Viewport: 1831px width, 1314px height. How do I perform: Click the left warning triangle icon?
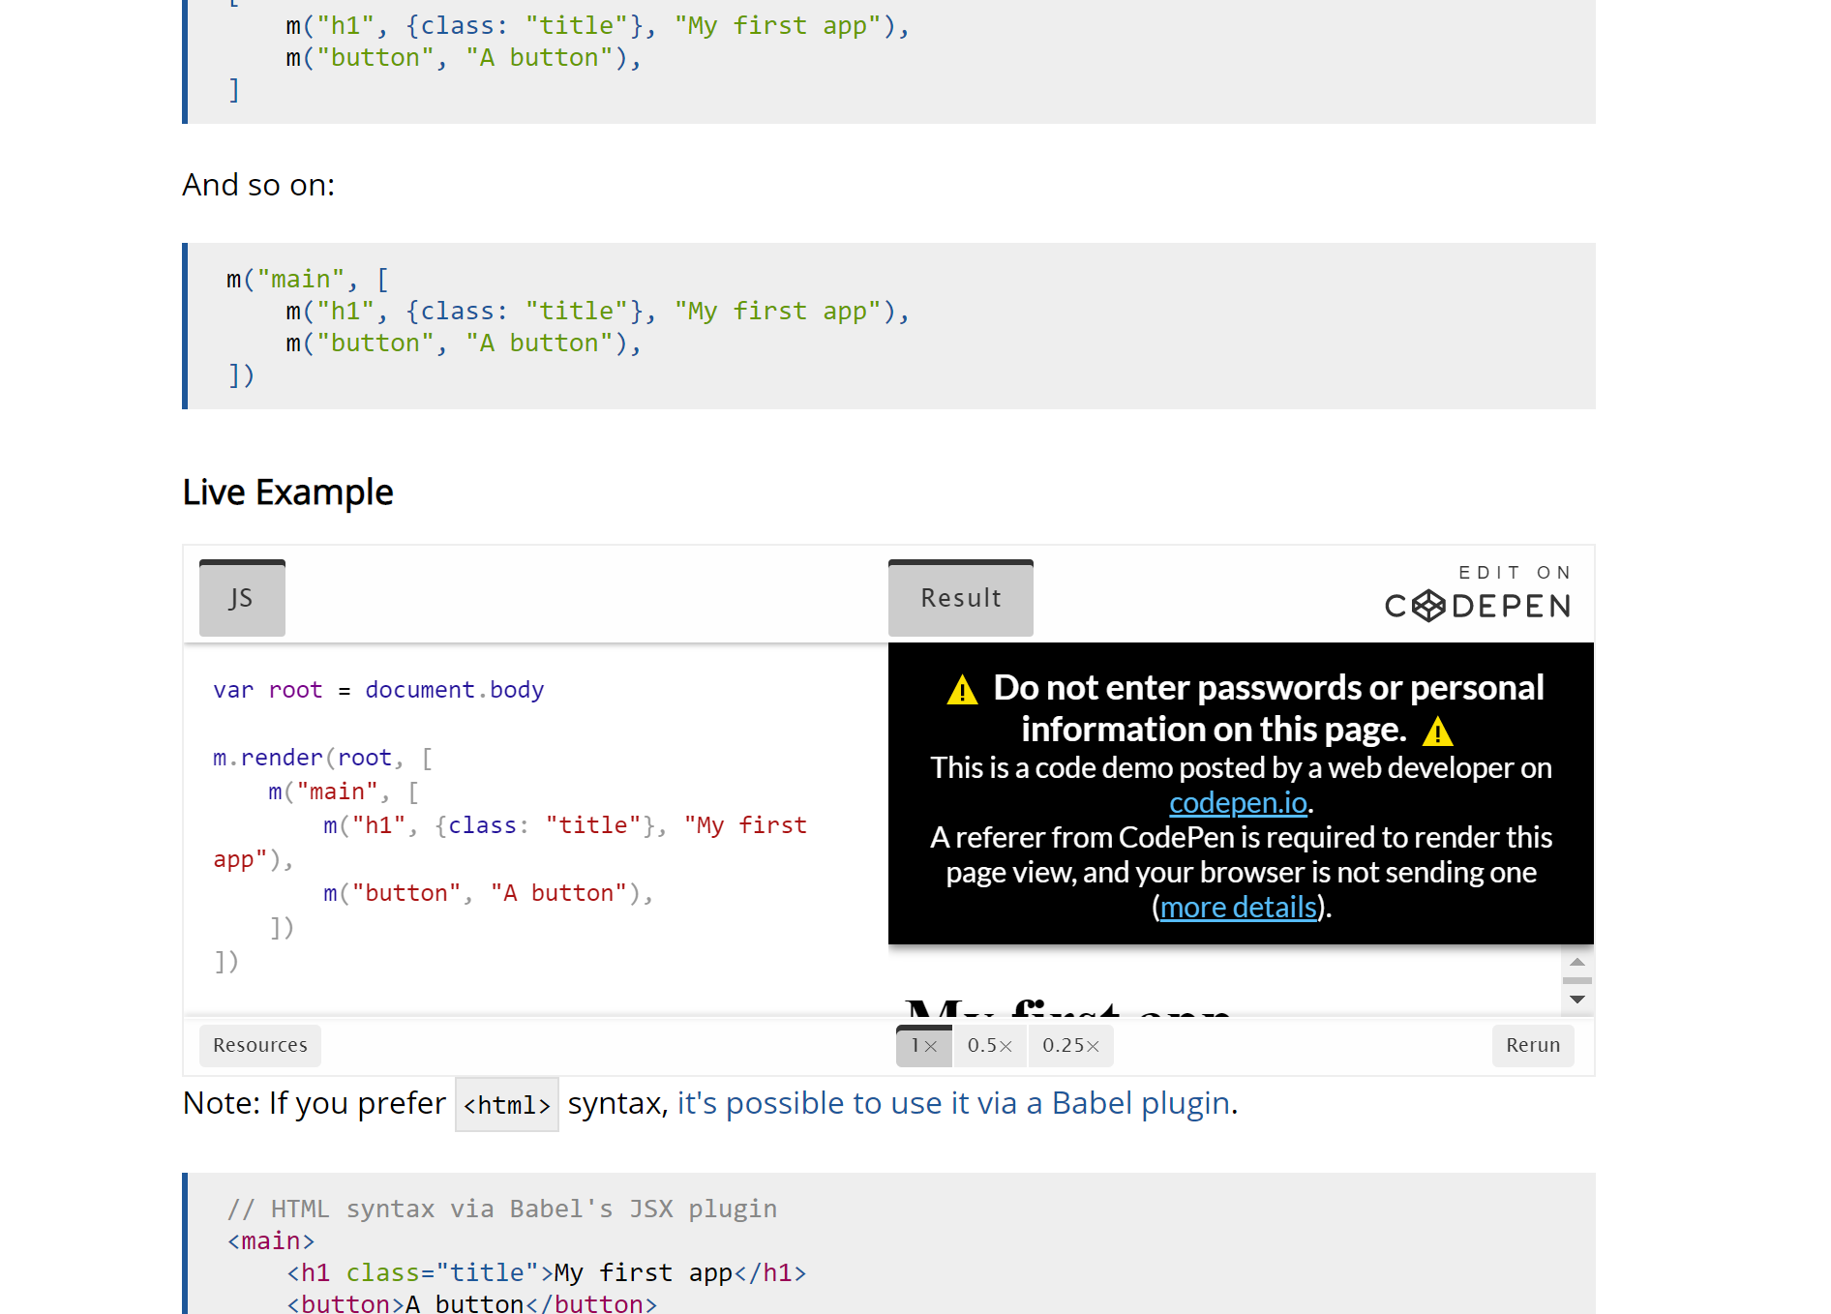tap(961, 689)
